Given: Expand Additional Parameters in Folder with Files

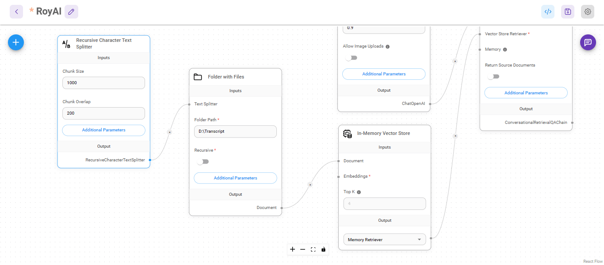Looking at the screenshot, I should [235, 178].
